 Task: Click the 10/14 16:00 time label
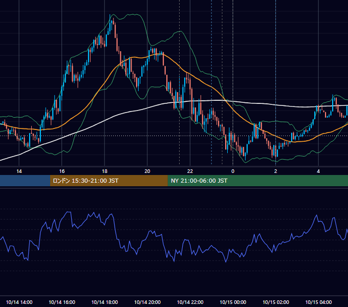point(62,302)
